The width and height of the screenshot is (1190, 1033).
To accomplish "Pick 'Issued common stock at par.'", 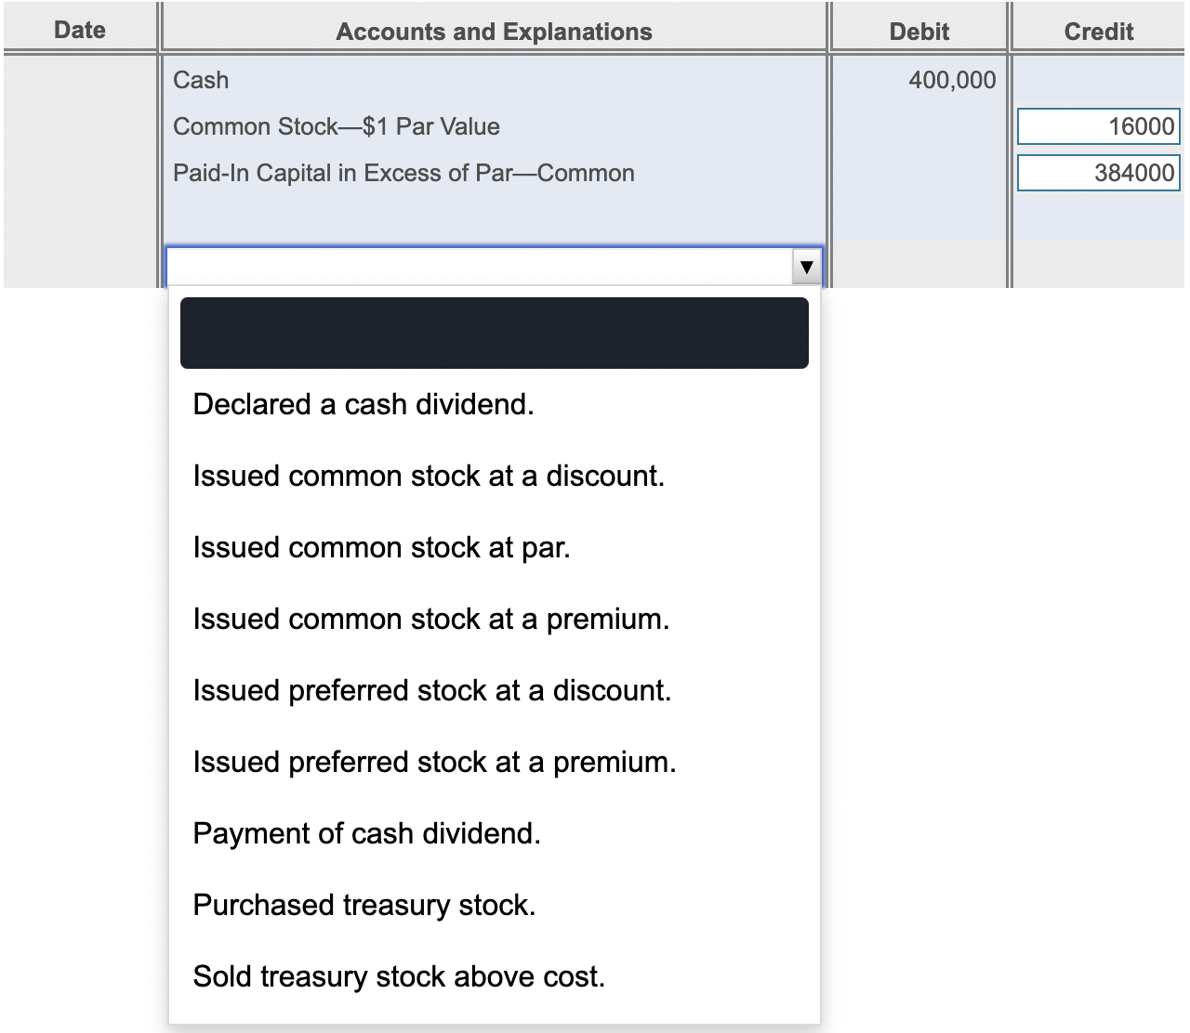I will (x=381, y=548).
